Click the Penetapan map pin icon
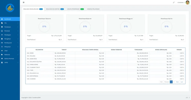Viewport: 191px width, 100px height. click(x=2, y=35)
